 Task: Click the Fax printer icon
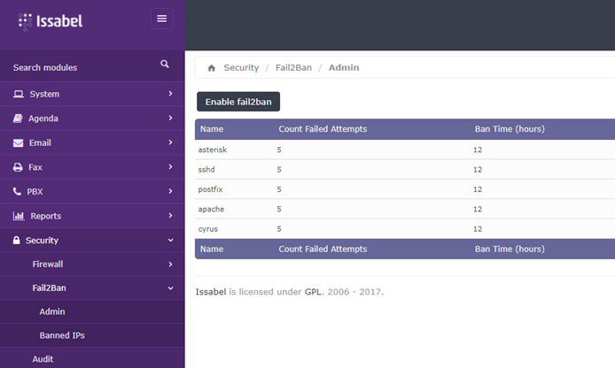(x=18, y=167)
